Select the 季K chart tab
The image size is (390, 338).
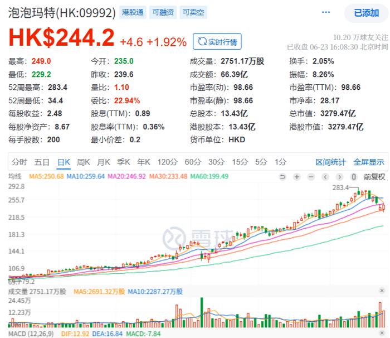(124, 162)
